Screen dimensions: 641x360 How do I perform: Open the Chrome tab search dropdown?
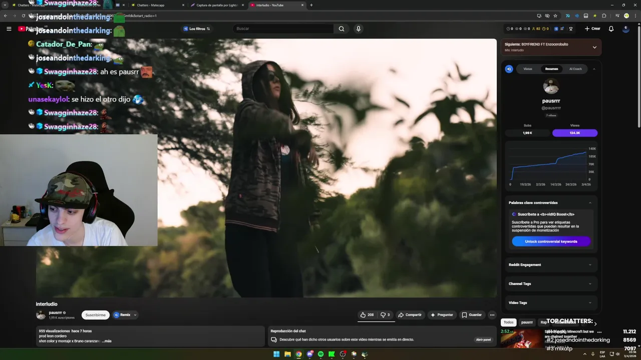(x=5, y=5)
